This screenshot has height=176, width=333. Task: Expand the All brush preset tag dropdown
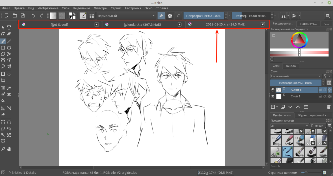pyautogui.click(x=289, y=126)
